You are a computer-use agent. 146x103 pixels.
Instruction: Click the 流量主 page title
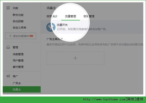click(51, 8)
